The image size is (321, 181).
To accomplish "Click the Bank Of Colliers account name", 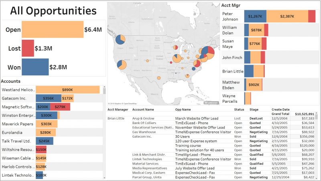I will 144,123.
